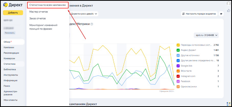This screenshot has height=107, width=232.
Task: Uncheck the green Яндекс Директ checkbox
Action: click(178, 50)
